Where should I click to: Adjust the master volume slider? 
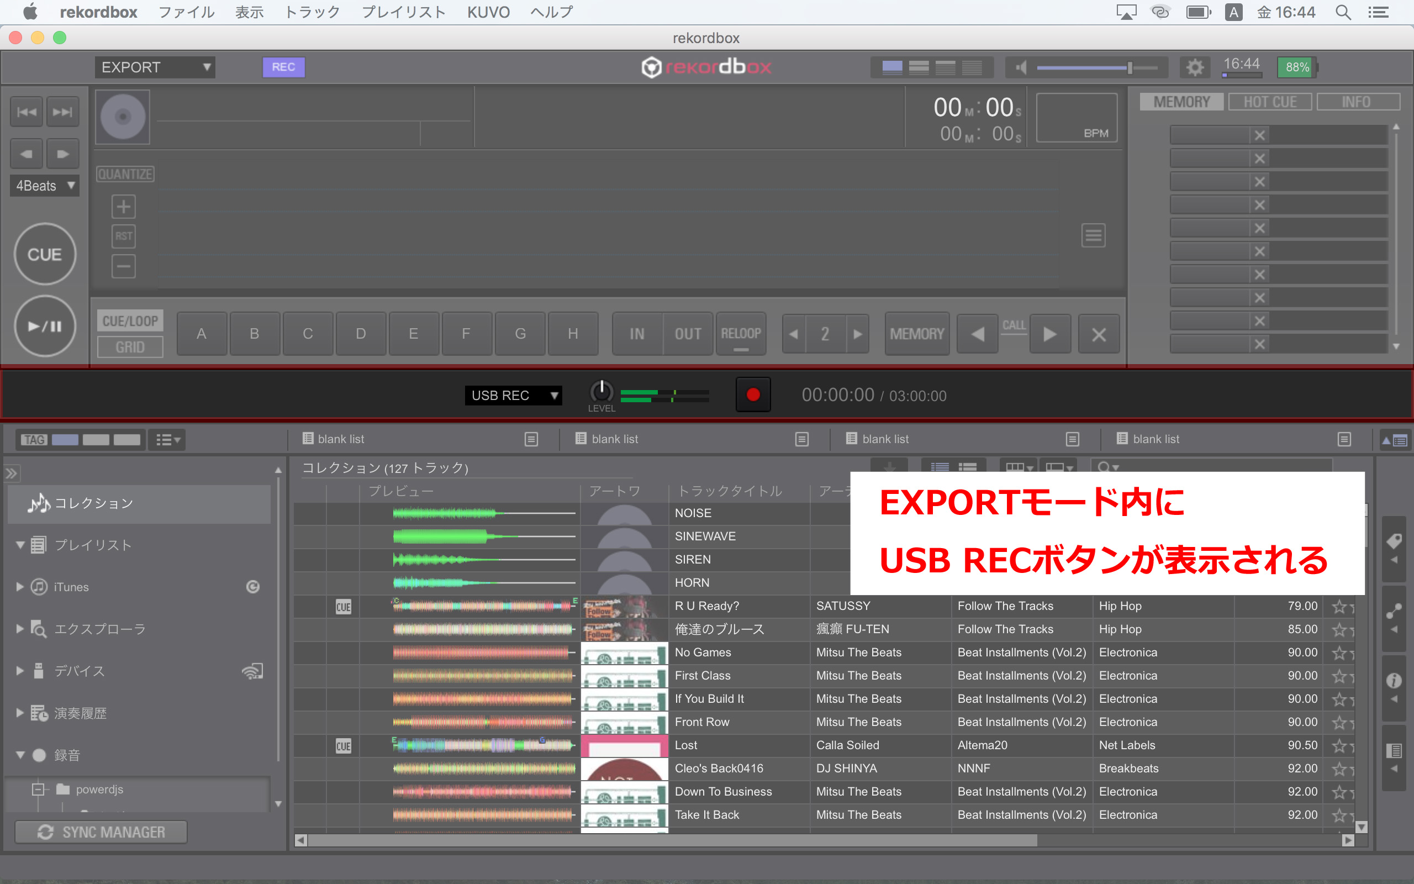1130,68
